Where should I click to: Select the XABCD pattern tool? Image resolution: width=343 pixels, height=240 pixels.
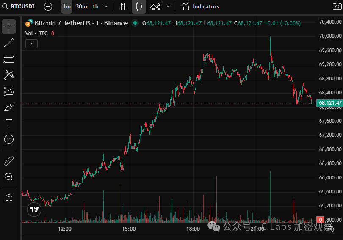(x=9, y=75)
